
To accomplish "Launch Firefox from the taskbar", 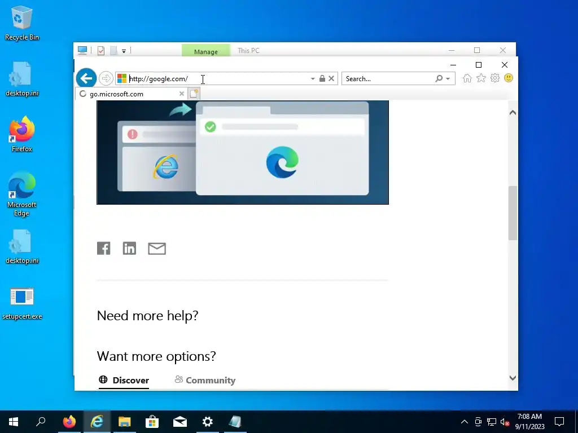I will (69, 422).
